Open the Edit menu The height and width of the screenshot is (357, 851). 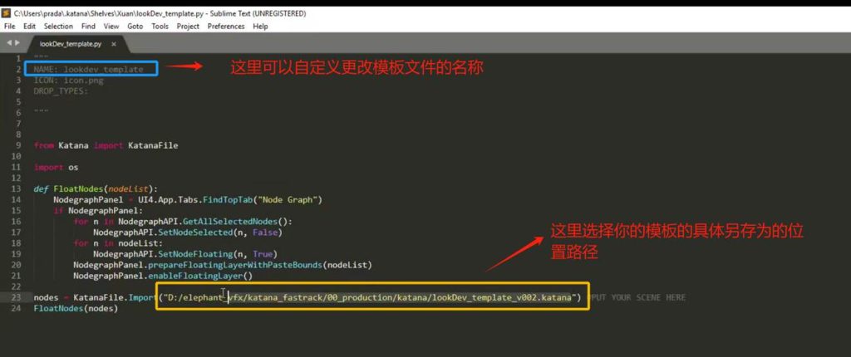coord(29,27)
